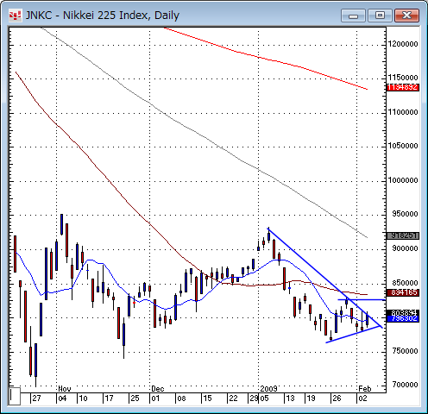Maximize the chart window
This screenshot has width=428, height=414.
tap(380, 16)
